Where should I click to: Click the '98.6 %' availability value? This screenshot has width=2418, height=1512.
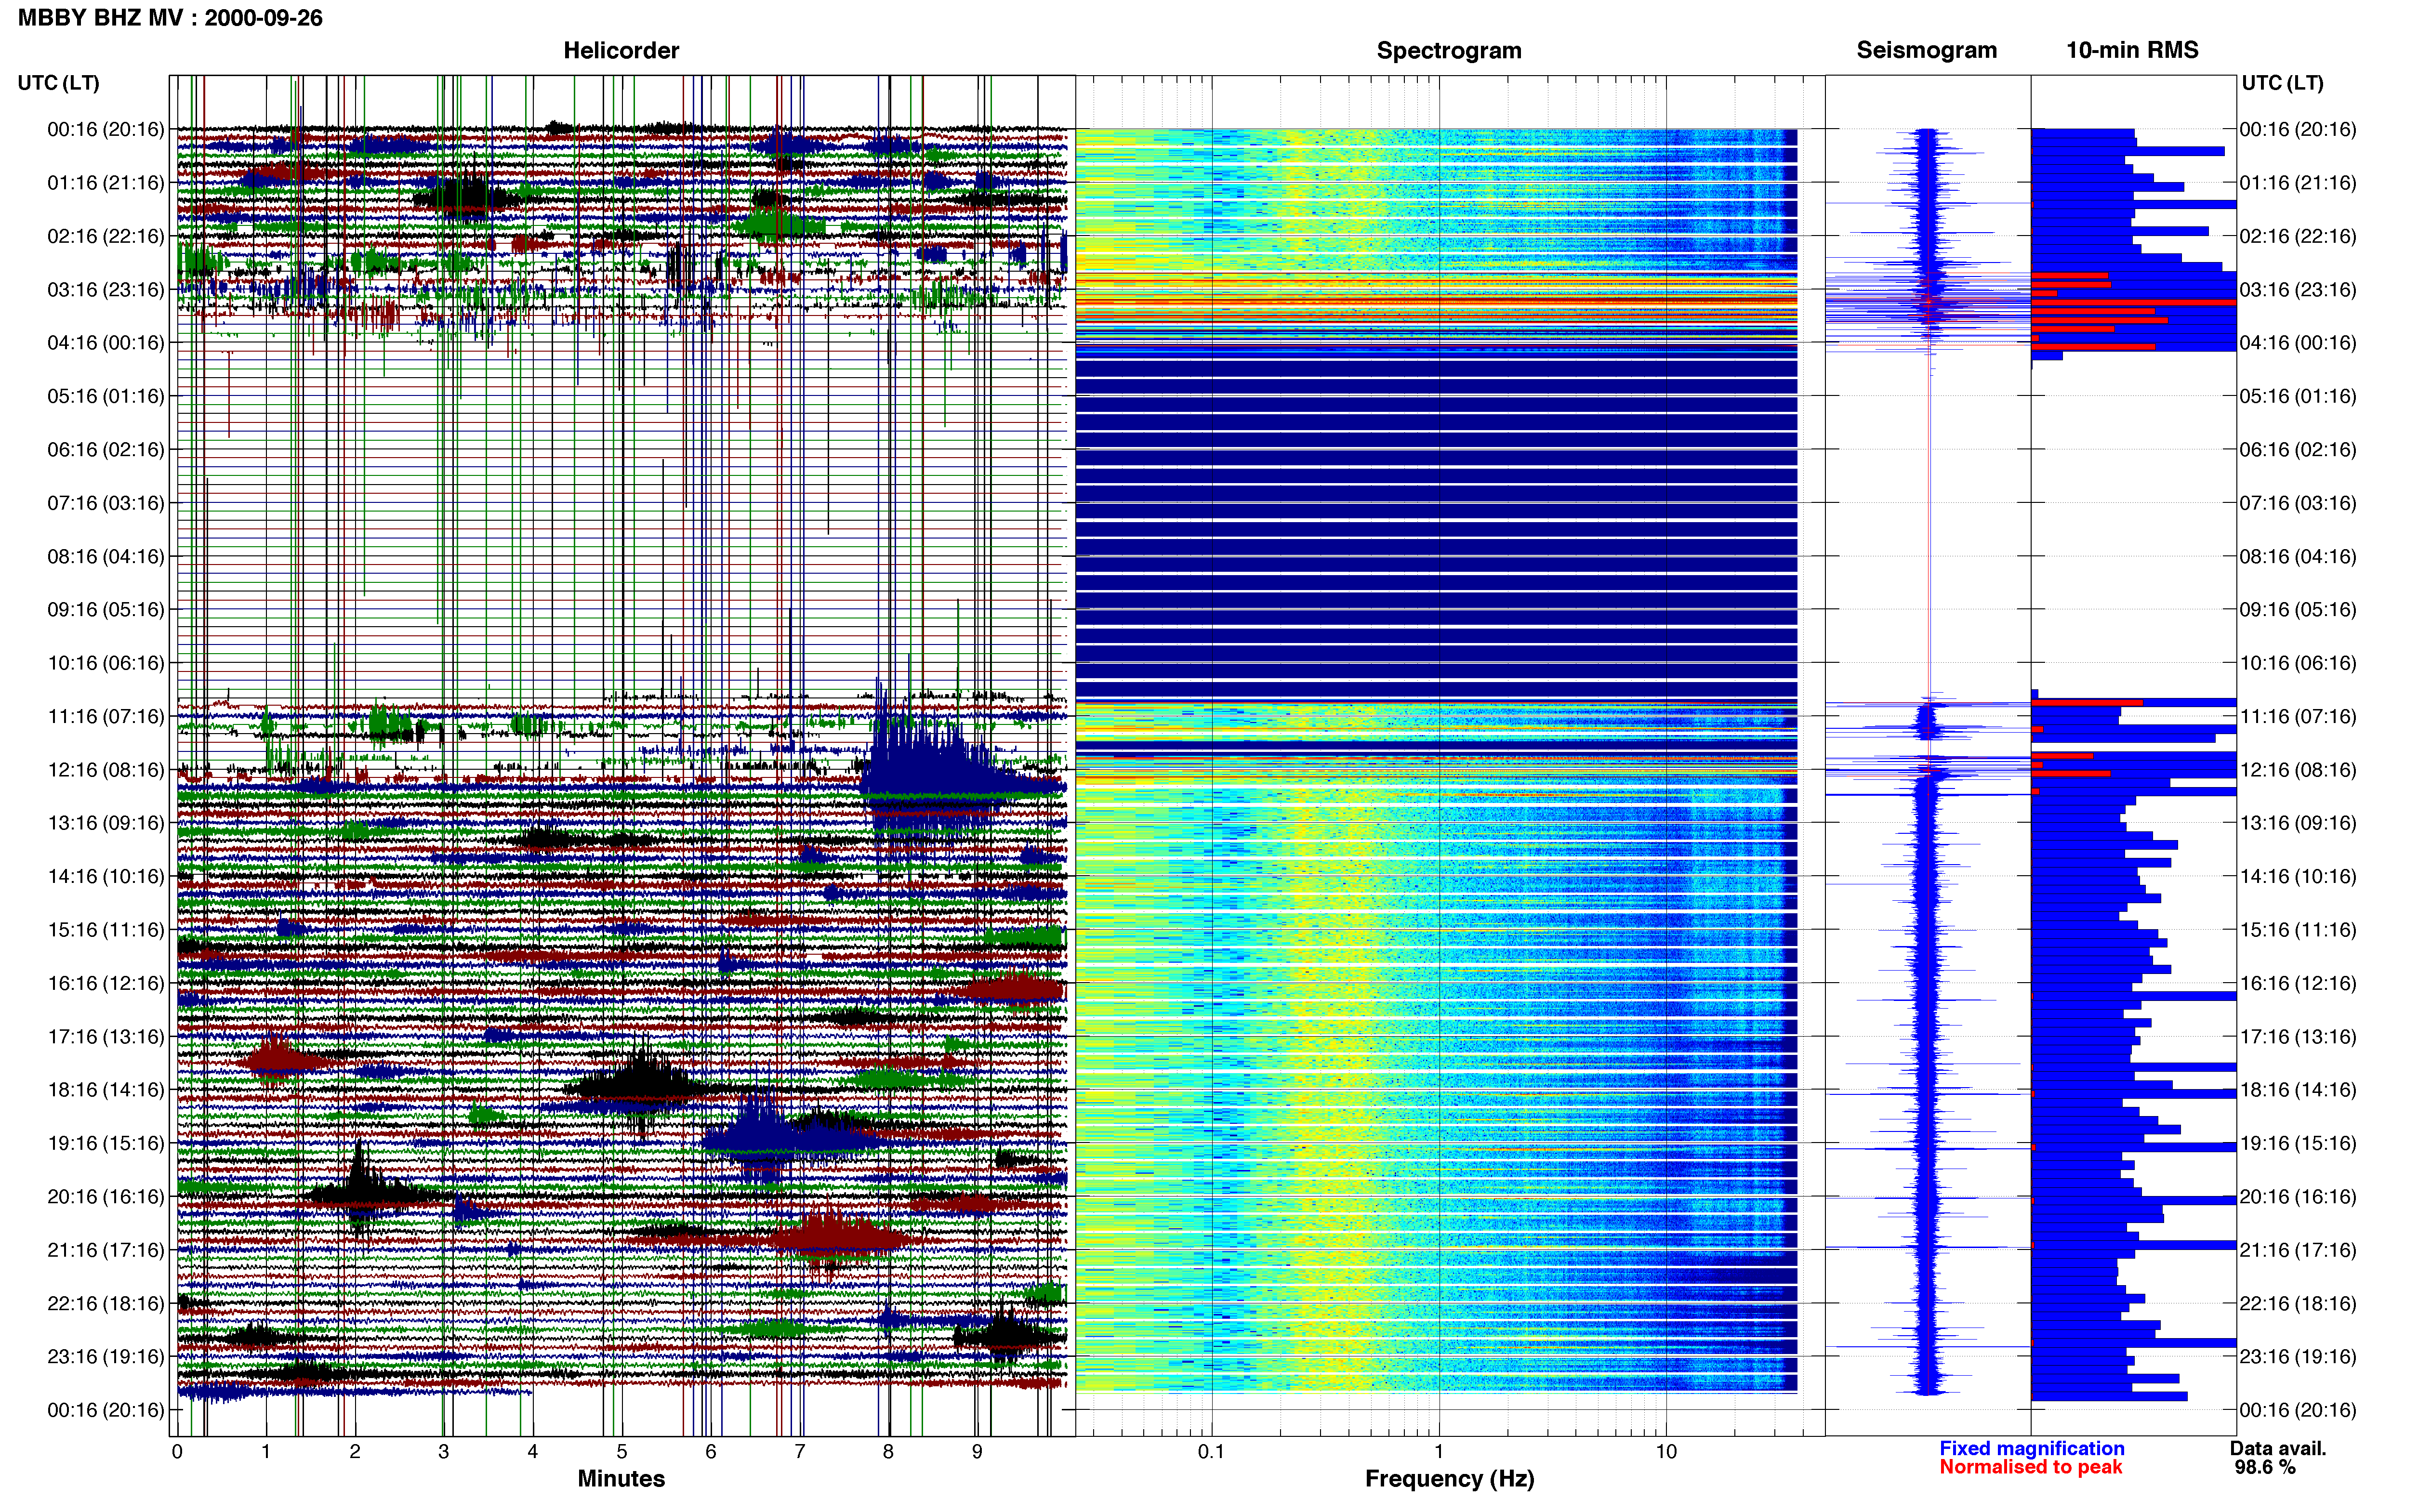click(2265, 1467)
